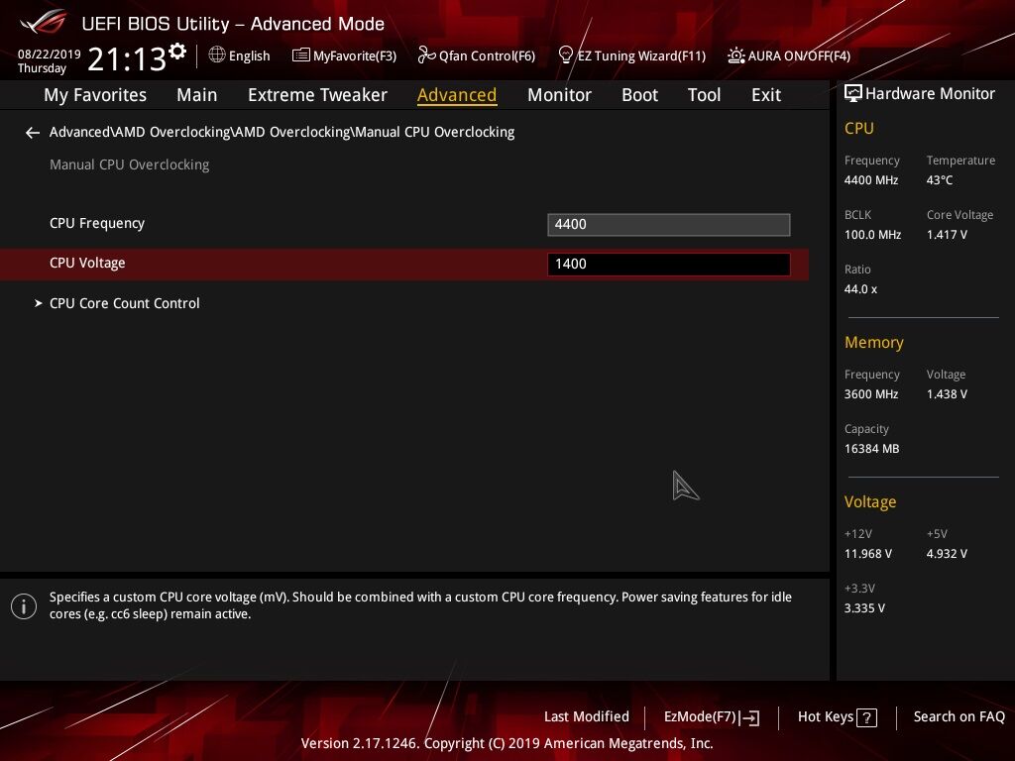1015x761 pixels.
Task: Click the Hardware Monitor screen icon
Action: tap(853, 94)
